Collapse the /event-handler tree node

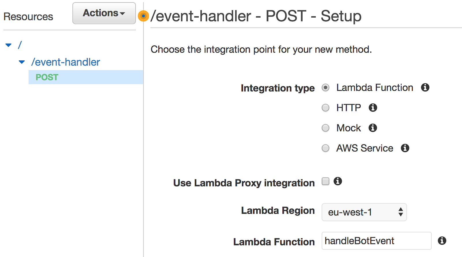click(22, 62)
